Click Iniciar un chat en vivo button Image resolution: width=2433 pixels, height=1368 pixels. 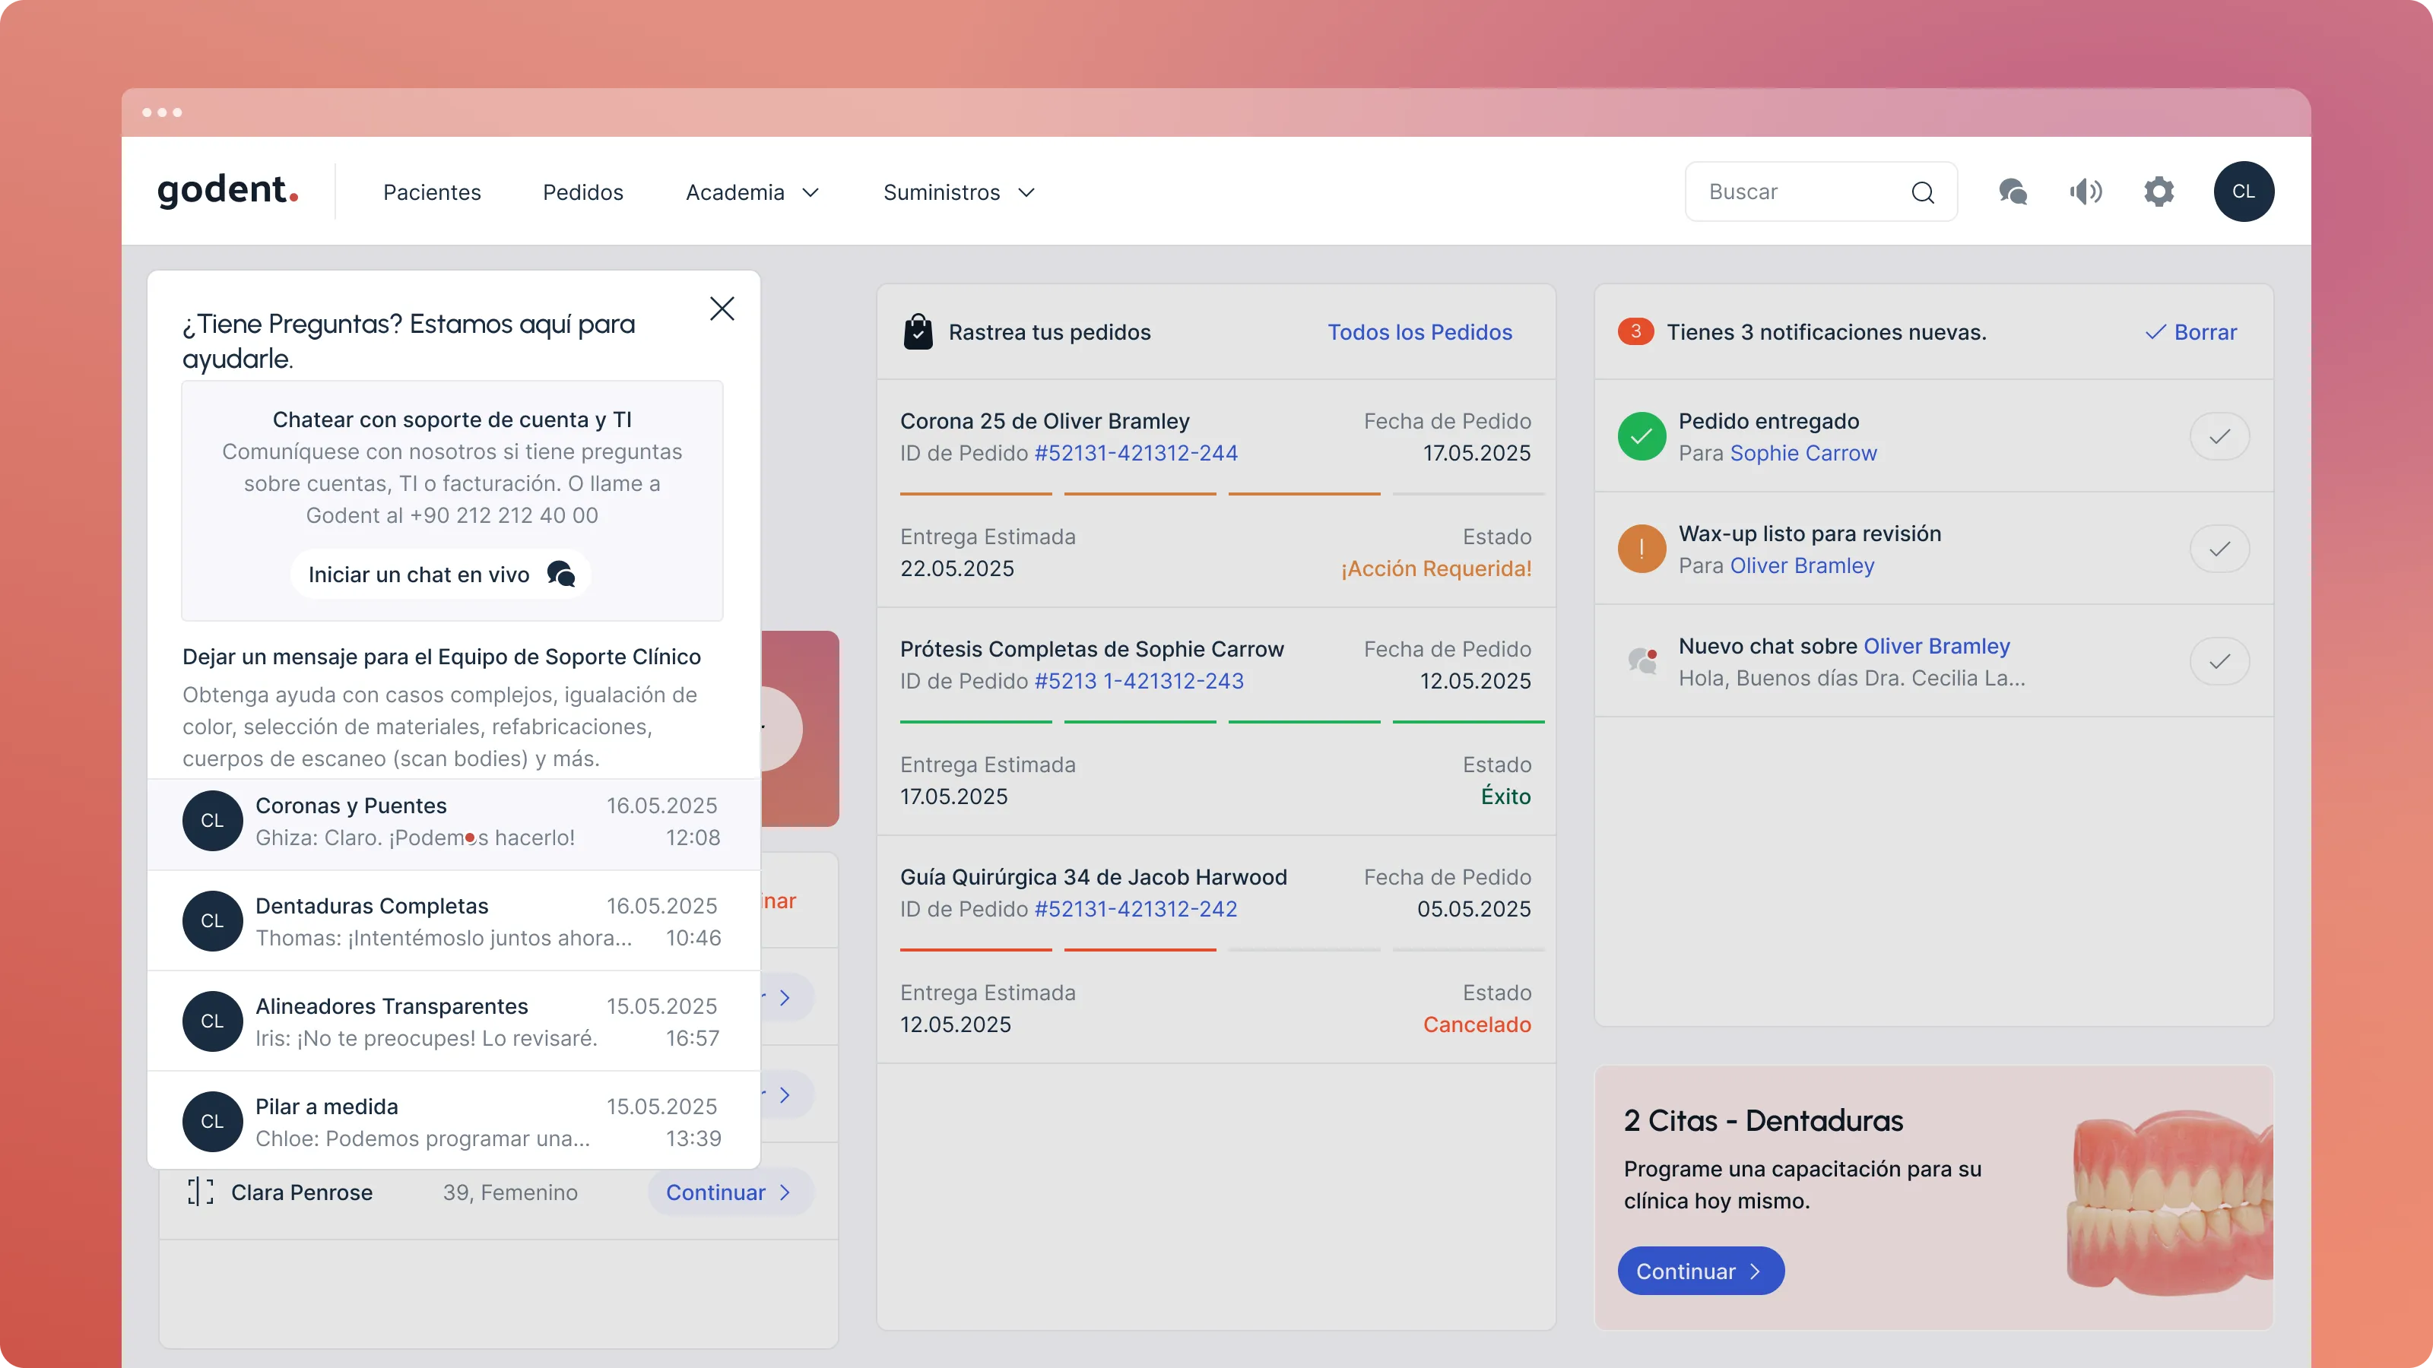click(x=440, y=574)
